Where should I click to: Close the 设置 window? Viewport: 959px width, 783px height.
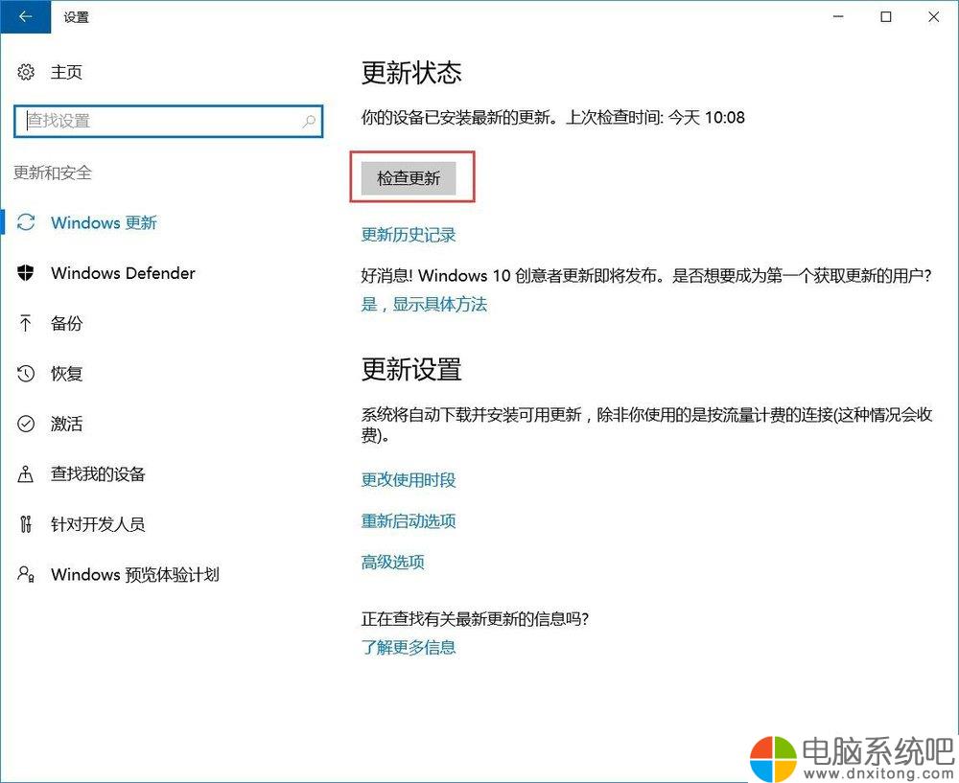click(933, 17)
